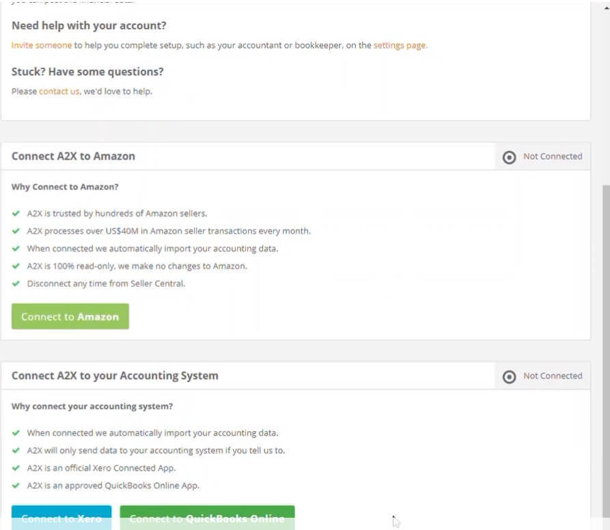Follow the contact us link

59,92
